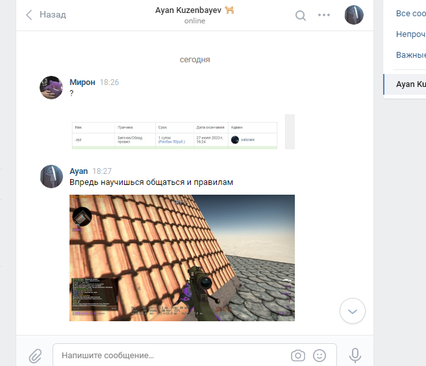The image size is (426, 366).
Task: Open the three-dot actions menu
Action: click(324, 16)
